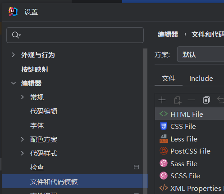Click the Sass File pink icon
This screenshot has height=194, width=224.
[x=164, y=163]
